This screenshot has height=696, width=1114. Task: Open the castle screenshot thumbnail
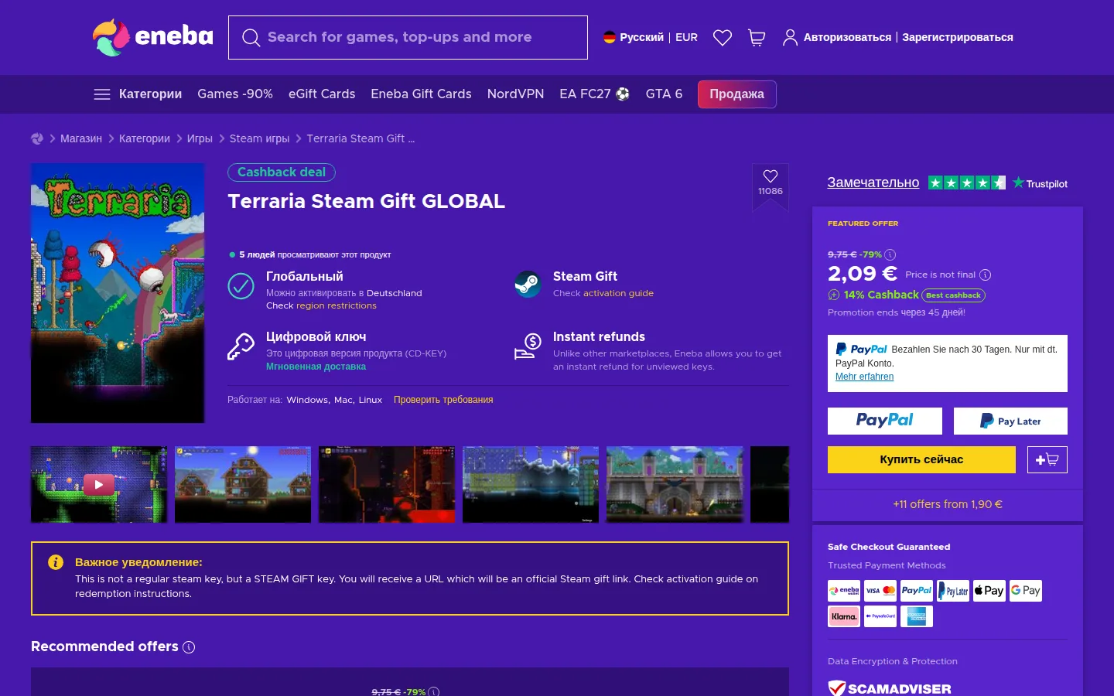click(x=675, y=484)
